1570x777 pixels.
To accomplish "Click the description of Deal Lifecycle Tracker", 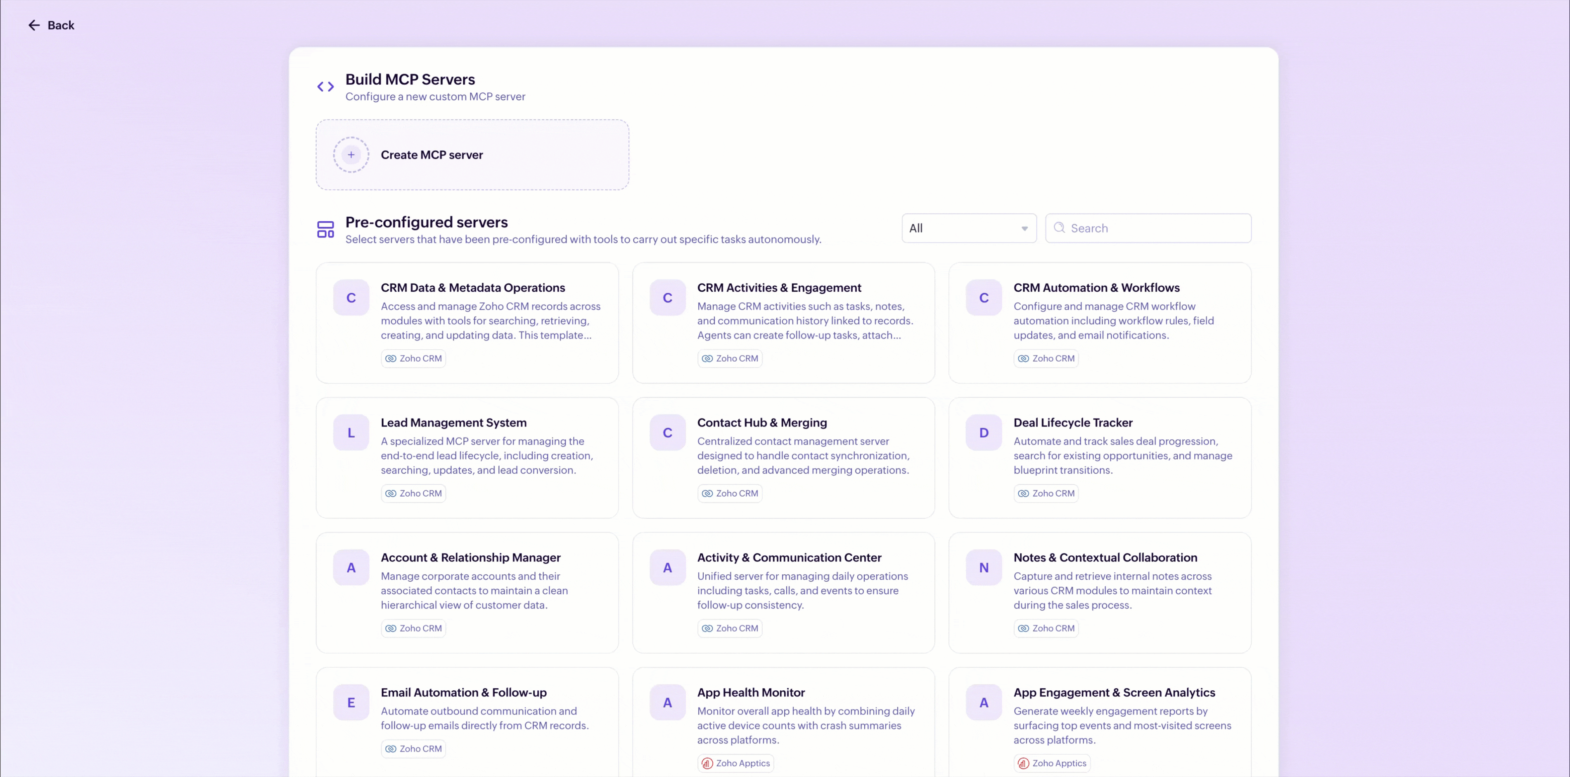I will coord(1123,455).
